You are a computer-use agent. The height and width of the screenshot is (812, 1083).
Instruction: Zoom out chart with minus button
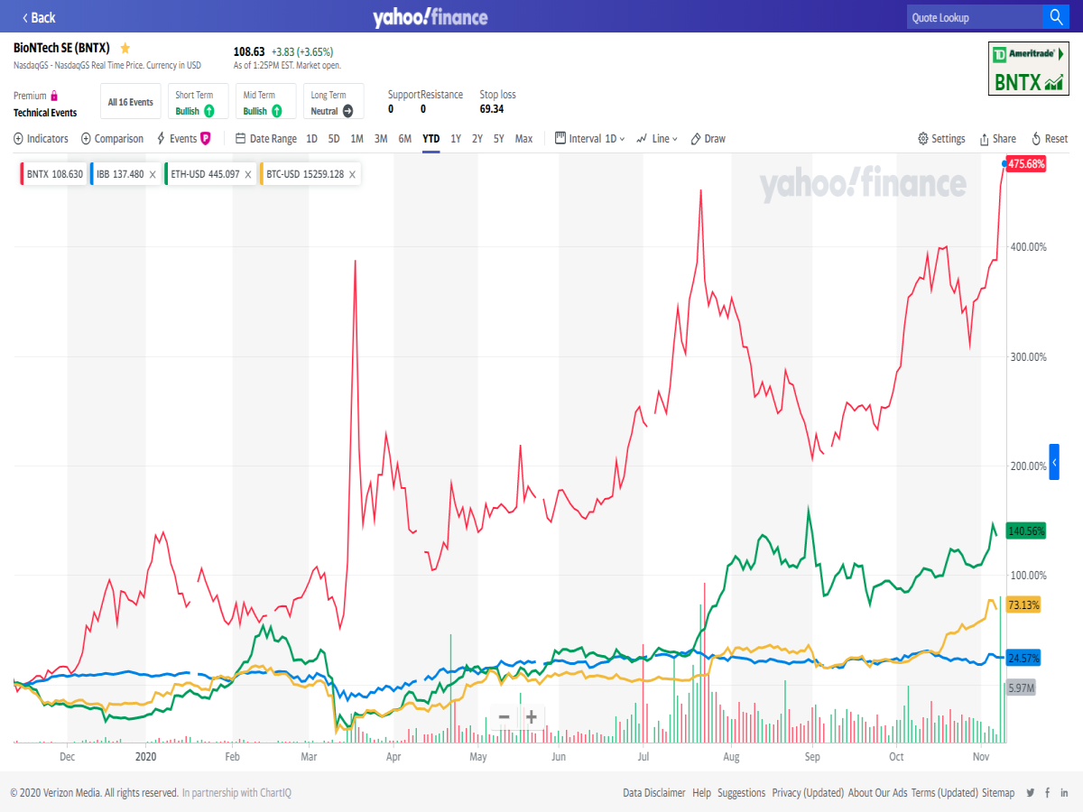pyautogui.click(x=504, y=717)
